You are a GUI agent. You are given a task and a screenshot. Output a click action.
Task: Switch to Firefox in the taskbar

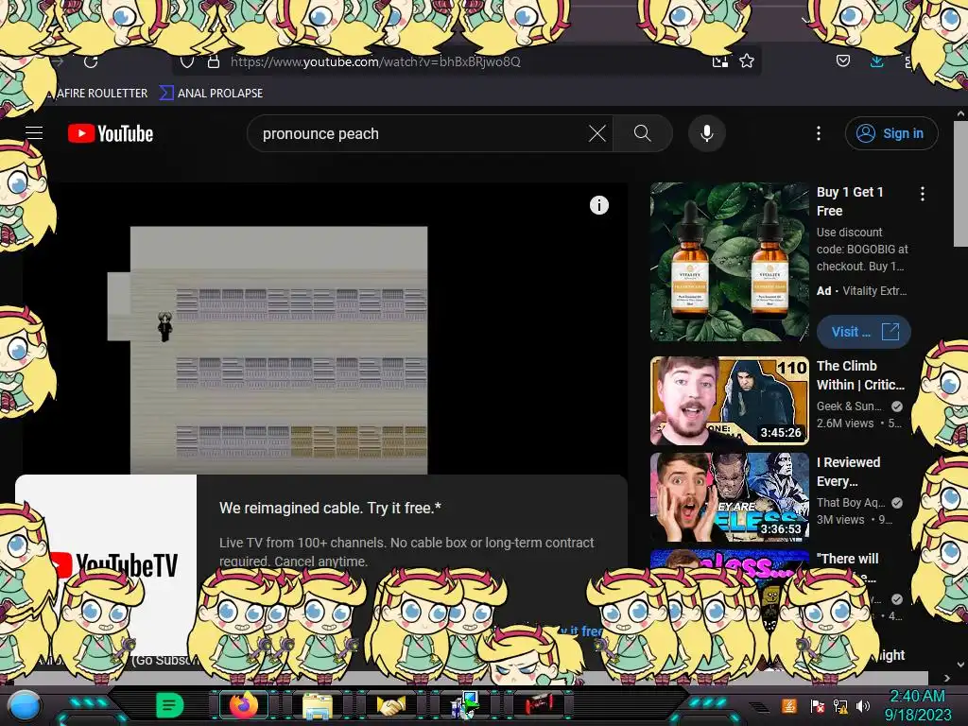[x=244, y=705]
